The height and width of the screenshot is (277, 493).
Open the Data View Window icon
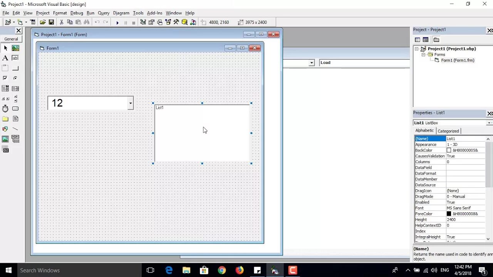pos(185,22)
